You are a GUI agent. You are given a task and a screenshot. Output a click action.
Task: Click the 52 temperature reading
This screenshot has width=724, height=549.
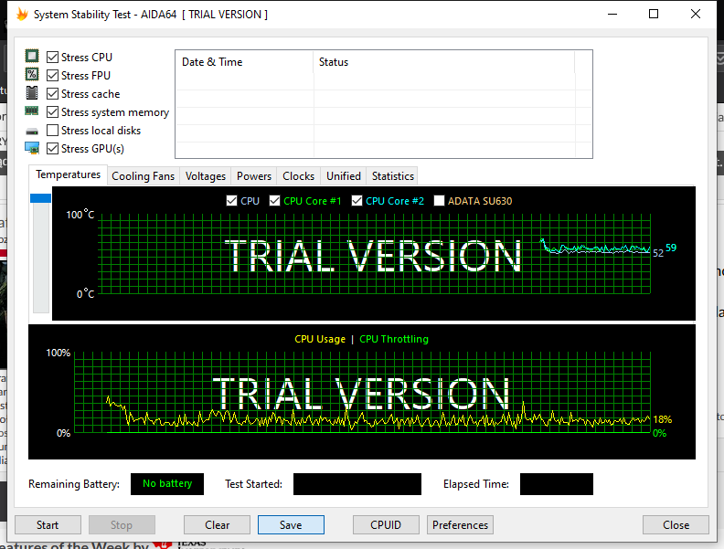coord(658,253)
